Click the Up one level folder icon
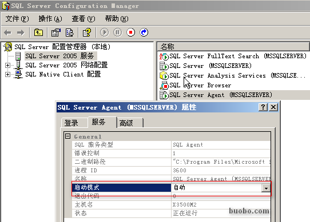 (38, 33)
